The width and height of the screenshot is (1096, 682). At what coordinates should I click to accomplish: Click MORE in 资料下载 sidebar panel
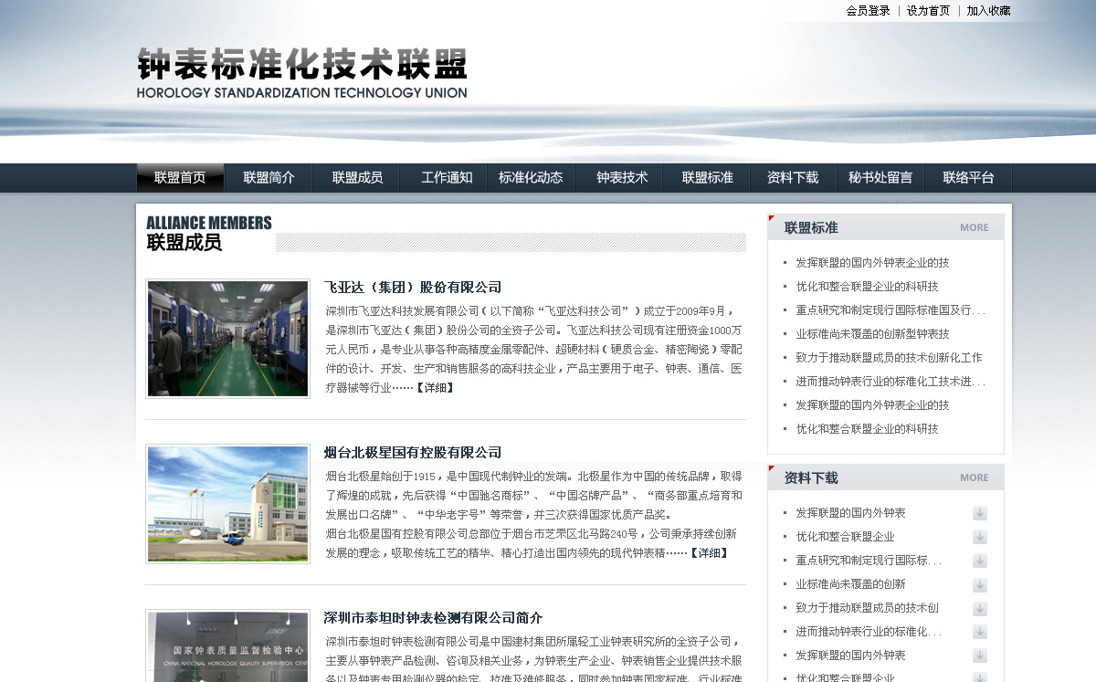click(974, 477)
